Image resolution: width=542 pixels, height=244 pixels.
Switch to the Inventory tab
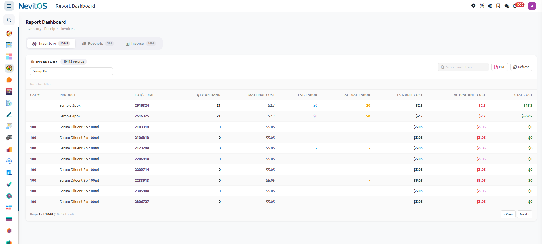pyautogui.click(x=51, y=44)
